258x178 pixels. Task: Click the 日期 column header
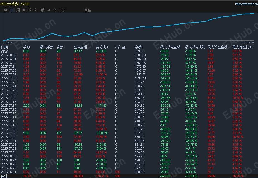coord(4,47)
